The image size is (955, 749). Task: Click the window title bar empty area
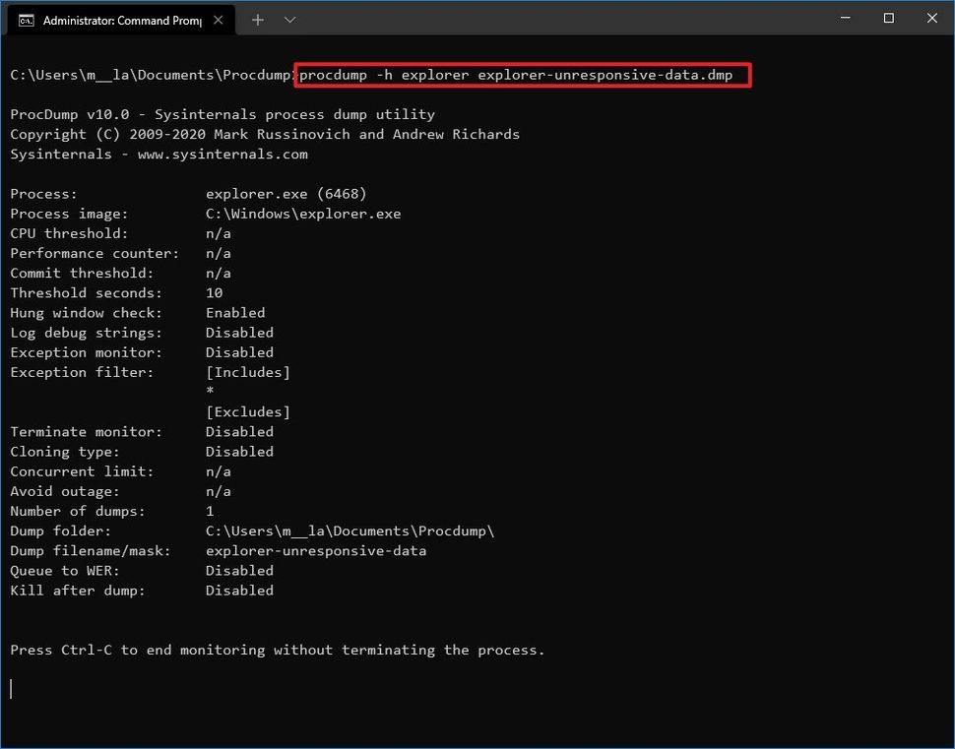(541, 18)
